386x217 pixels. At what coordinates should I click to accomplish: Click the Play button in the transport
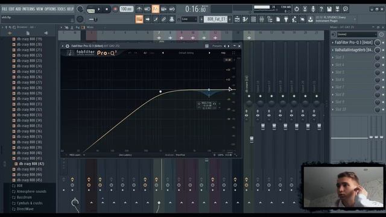[99, 10]
